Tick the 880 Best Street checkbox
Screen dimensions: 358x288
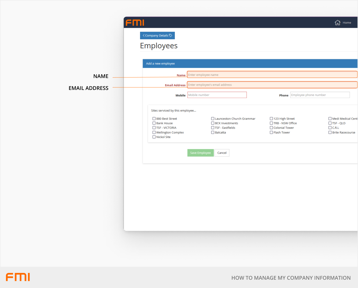154,119
